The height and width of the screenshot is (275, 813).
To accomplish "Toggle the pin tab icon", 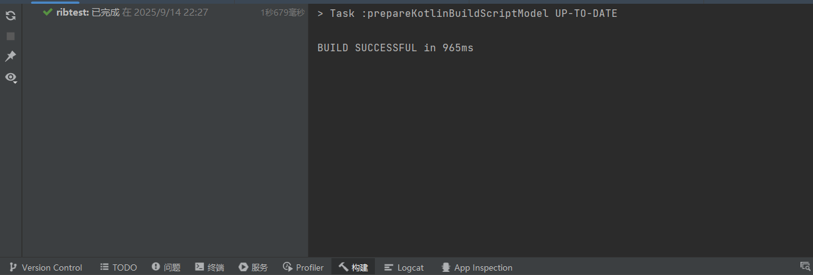I will point(11,56).
